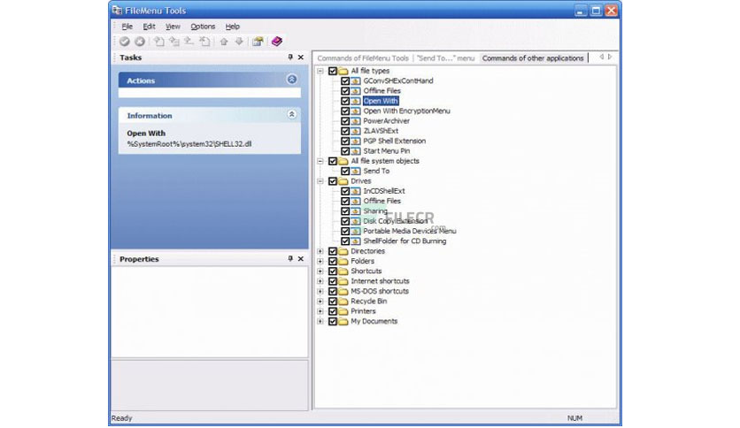740x428 pixels.
Task: Click the Move down arrow toolbar icon
Action: 239,42
